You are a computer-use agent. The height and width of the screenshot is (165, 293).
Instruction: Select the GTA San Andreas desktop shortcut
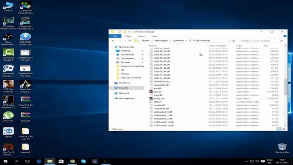pyautogui.click(x=8, y=86)
